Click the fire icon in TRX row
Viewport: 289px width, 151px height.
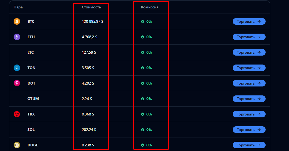point(143,114)
